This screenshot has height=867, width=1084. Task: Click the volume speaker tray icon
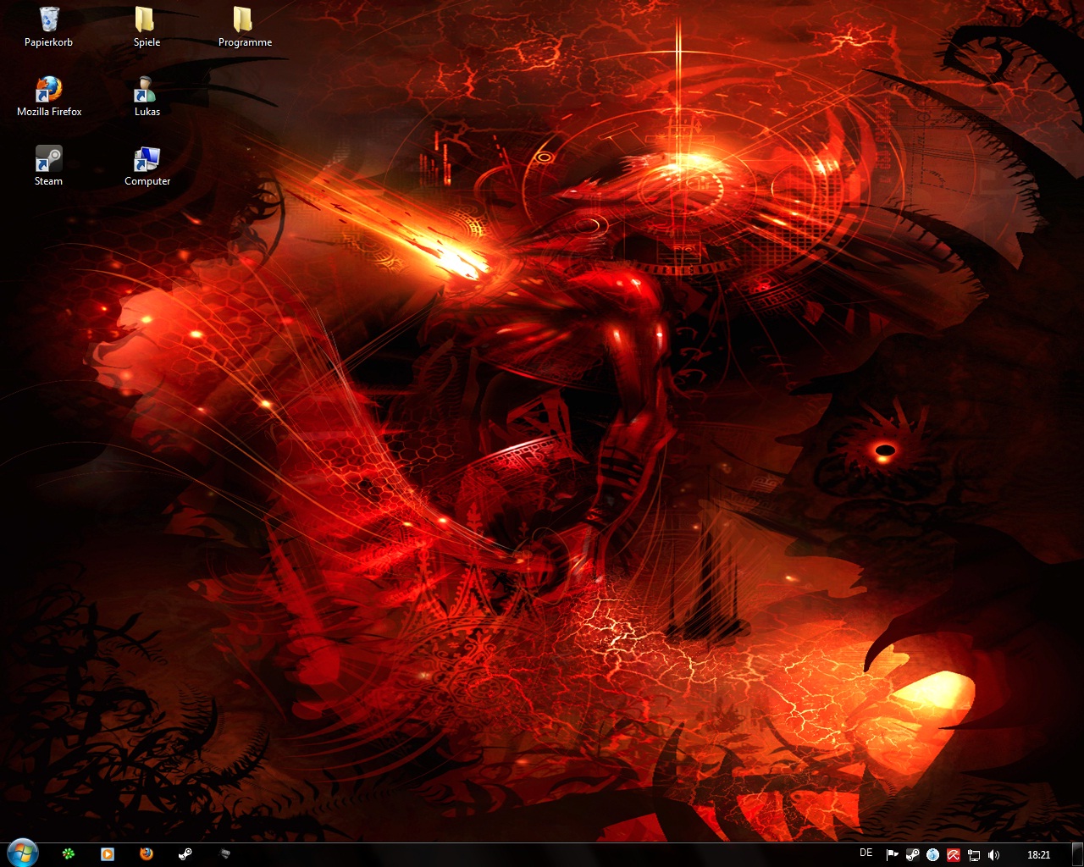click(993, 855)
